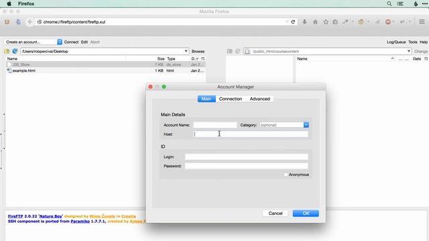Switch to the Connection tab

(x=231, y=99)
